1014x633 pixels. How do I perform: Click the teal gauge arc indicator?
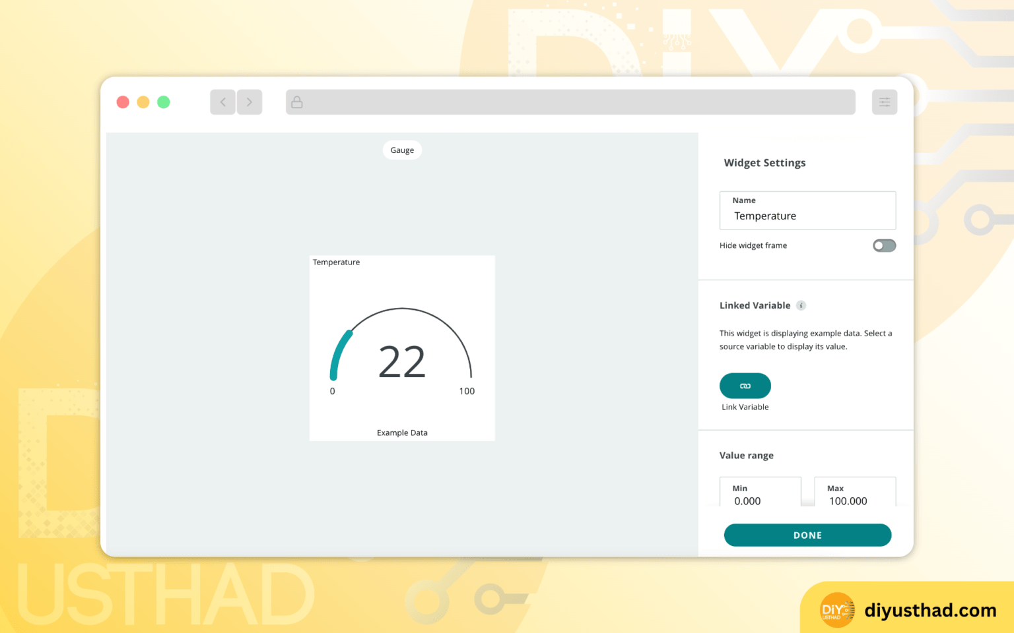tap(339, 353)
